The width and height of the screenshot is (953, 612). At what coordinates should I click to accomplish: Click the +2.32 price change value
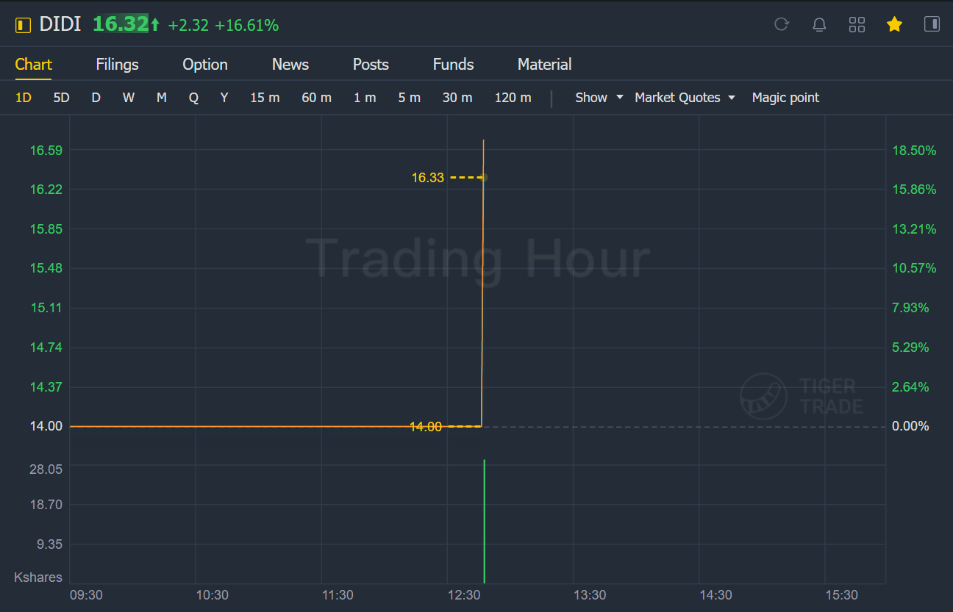[188, 26]
